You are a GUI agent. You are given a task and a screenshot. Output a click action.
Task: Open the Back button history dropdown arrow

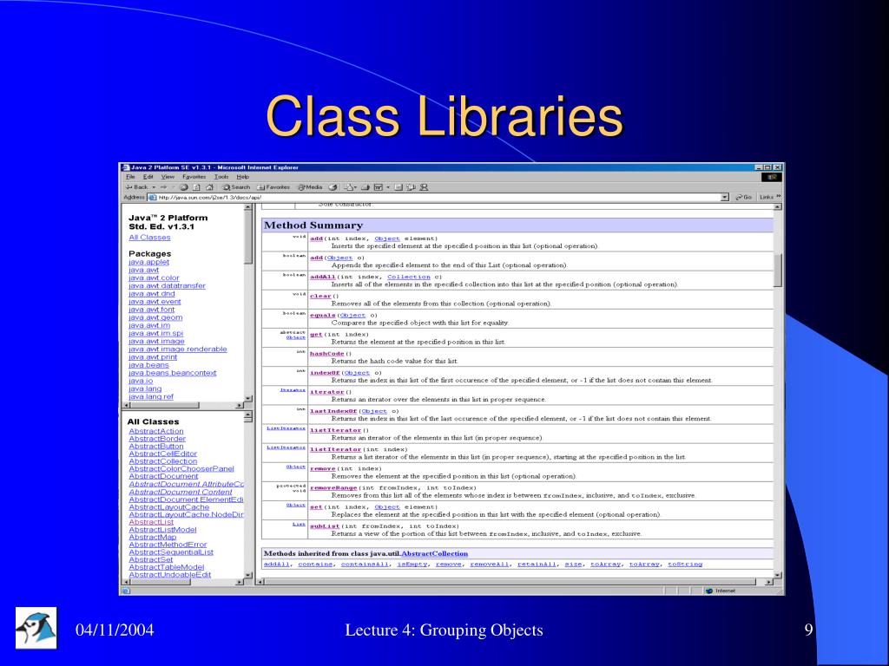pos(153,187)
